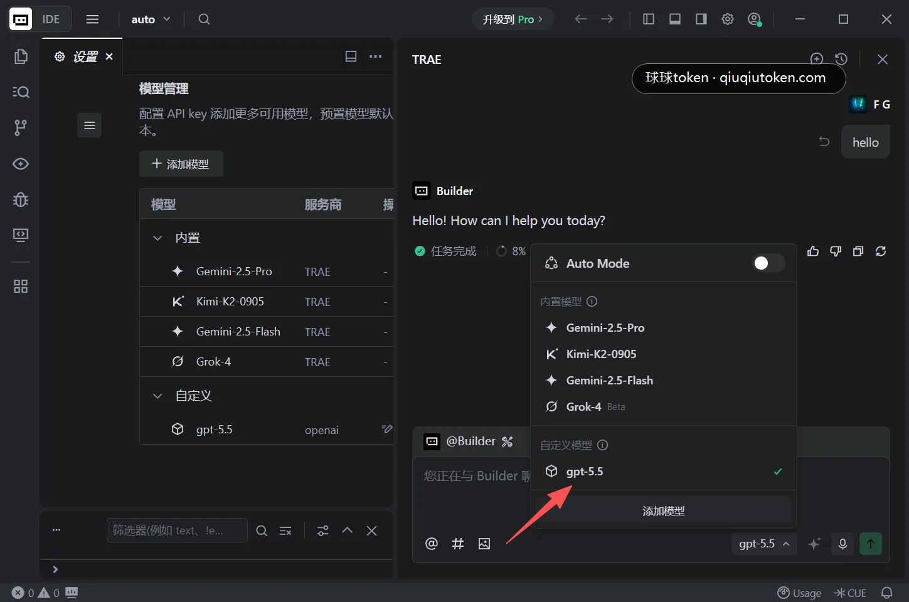The image size is (909, 602).
Task: Select gpt-5.5 custom model in dropdown list
Action: [664, 472]
